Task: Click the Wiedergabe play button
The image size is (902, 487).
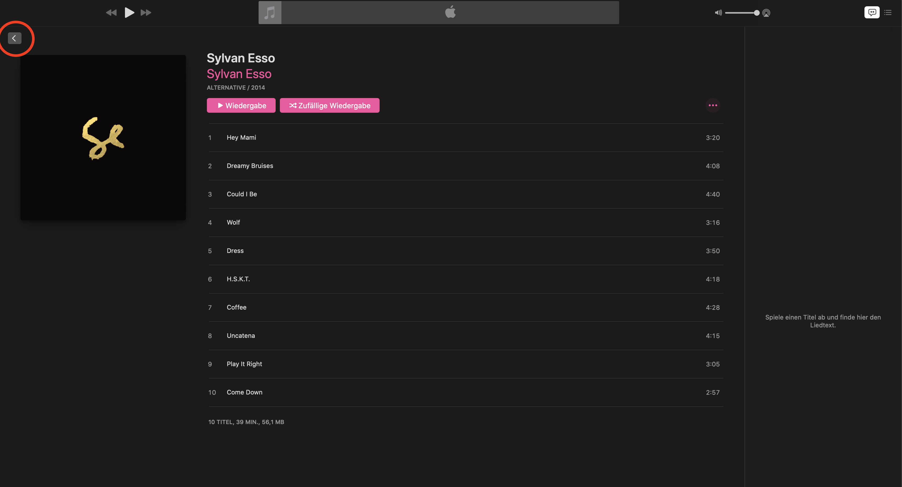Action: (241, 106)
